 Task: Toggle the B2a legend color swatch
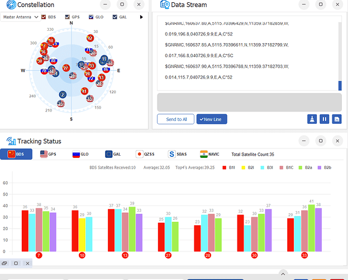[301, 167]
